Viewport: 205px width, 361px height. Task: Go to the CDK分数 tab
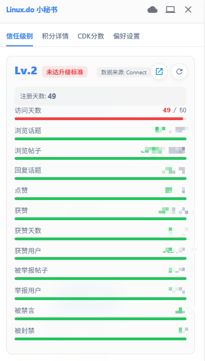[x=91, y=36]
